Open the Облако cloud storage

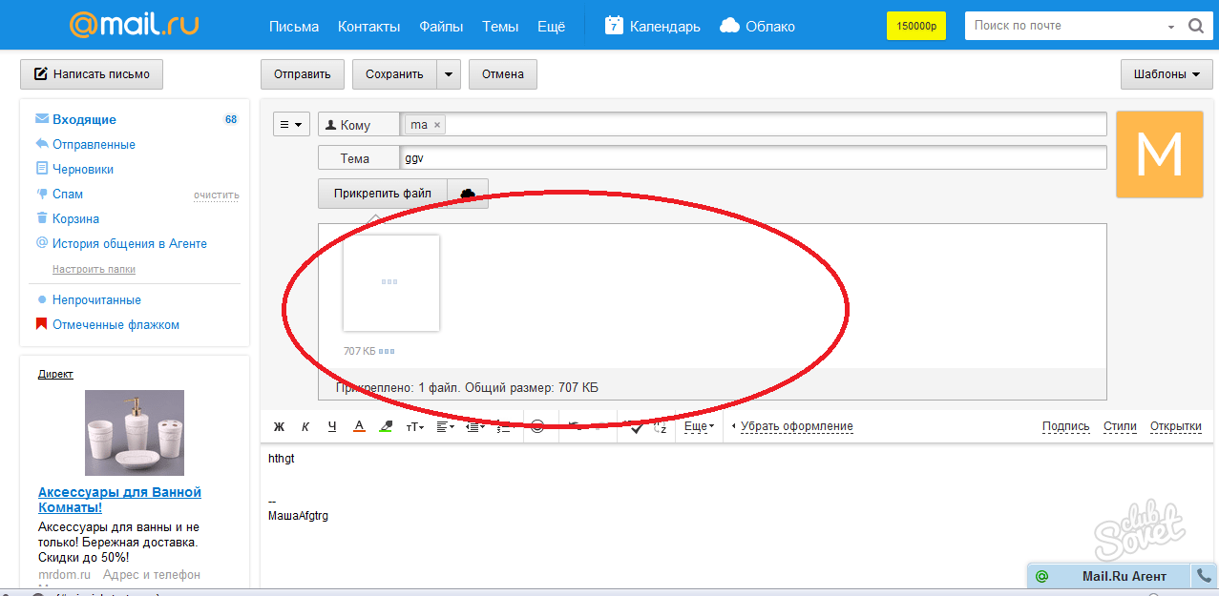(757, 27)
